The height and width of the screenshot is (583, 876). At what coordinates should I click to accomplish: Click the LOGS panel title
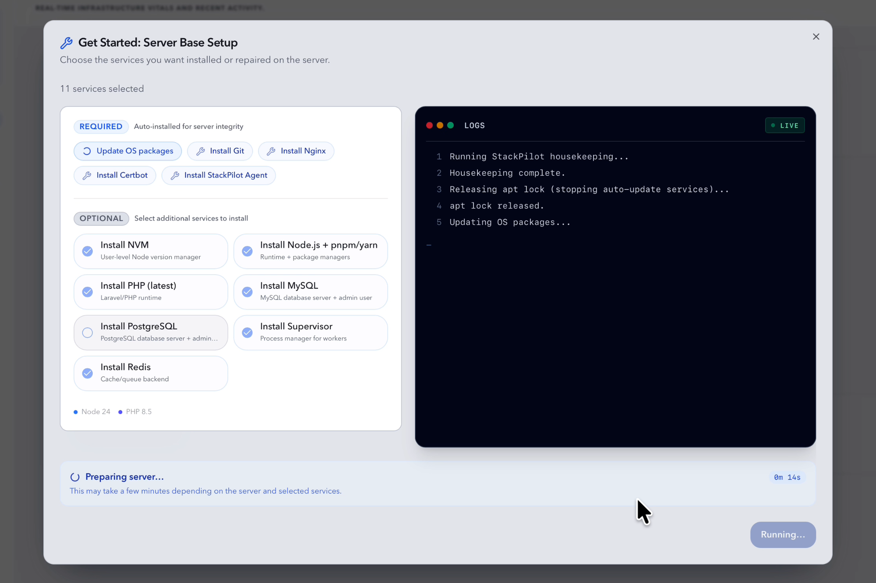(474, 126)
